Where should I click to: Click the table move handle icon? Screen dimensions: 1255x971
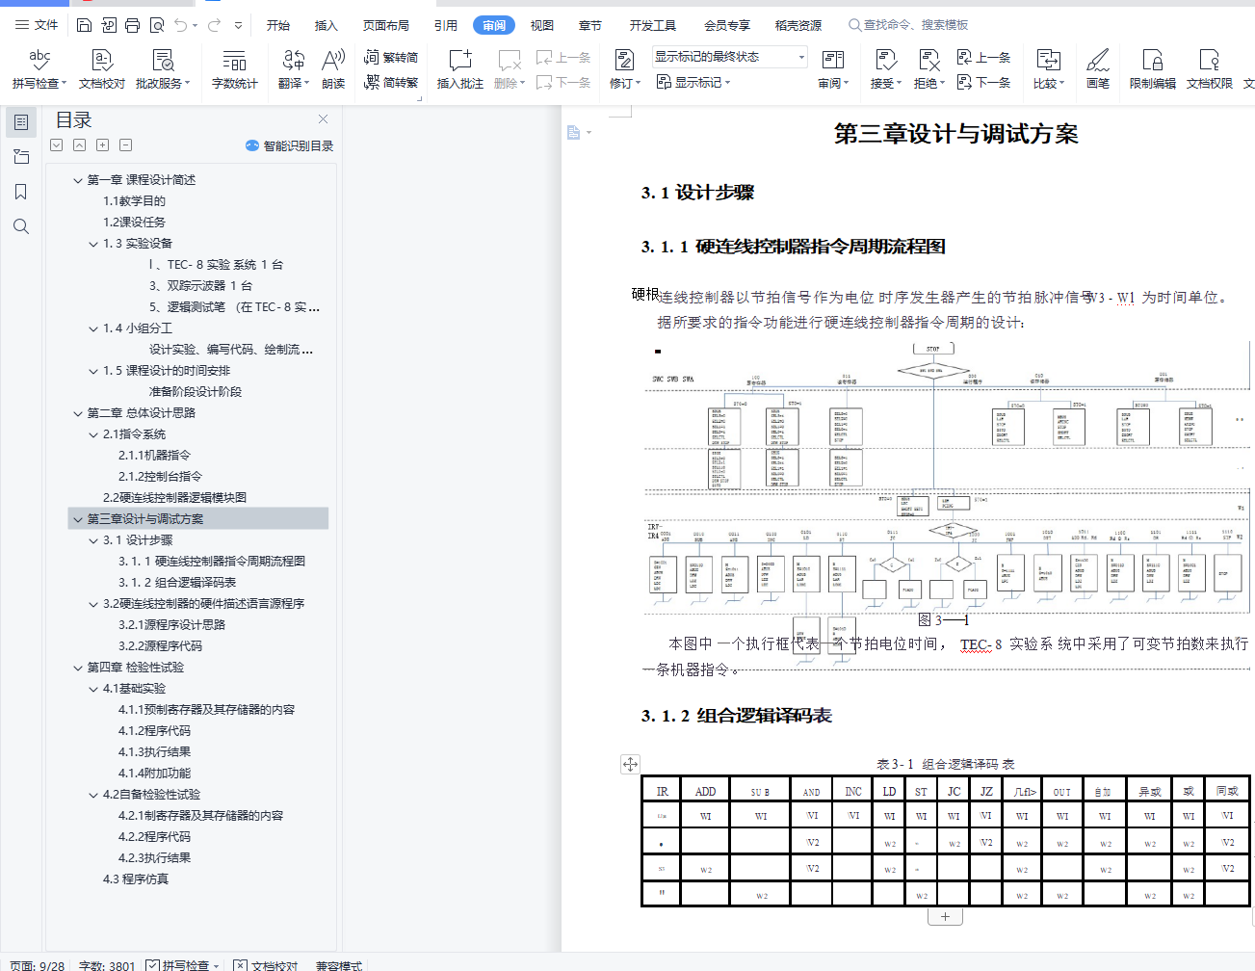pos(630,764)
